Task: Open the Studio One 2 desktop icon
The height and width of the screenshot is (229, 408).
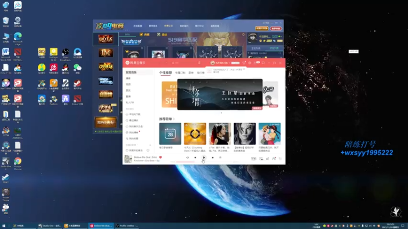Action: tap(6, 163)
